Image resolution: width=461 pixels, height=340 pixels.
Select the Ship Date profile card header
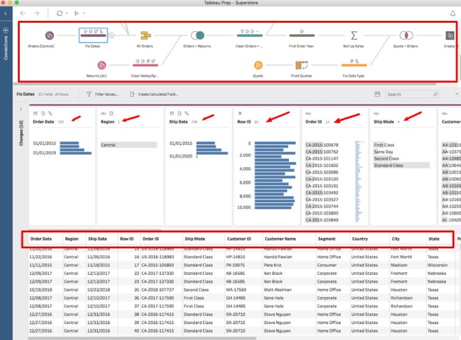[178, 122]
